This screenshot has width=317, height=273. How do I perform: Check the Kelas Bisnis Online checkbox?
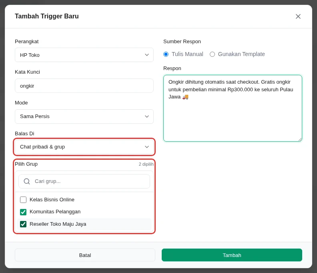tap(23, 200)
